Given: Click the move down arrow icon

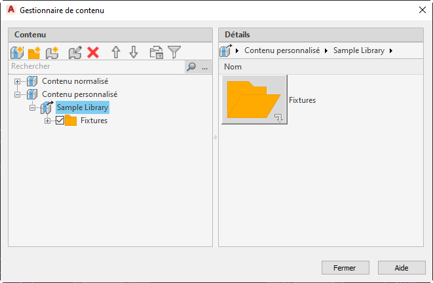Looking at the screenshot, I should click(x=134, y=52).
